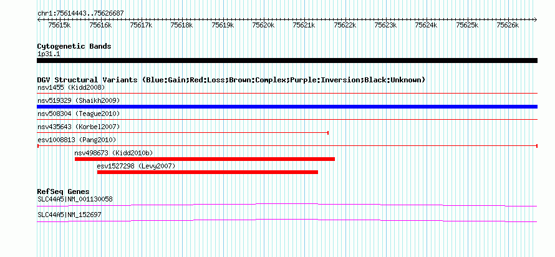Click the 75623k ruler tick label
This screenshot has height=257, width=555.
pos(385,25)
